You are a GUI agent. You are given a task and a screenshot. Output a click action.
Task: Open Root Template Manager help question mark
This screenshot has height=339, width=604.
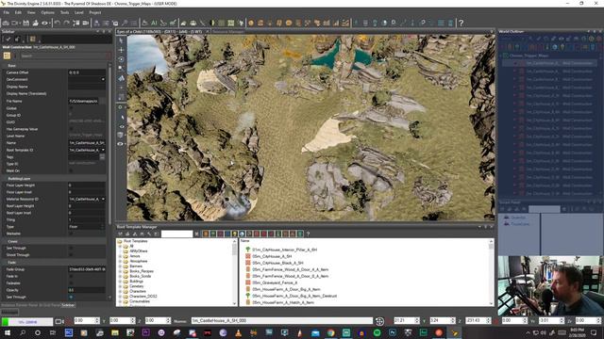[x=308, y=234]
